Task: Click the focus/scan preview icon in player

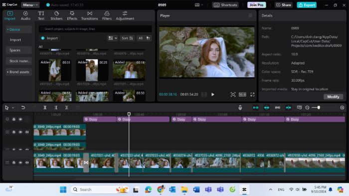Action: [x=233, y=94]
